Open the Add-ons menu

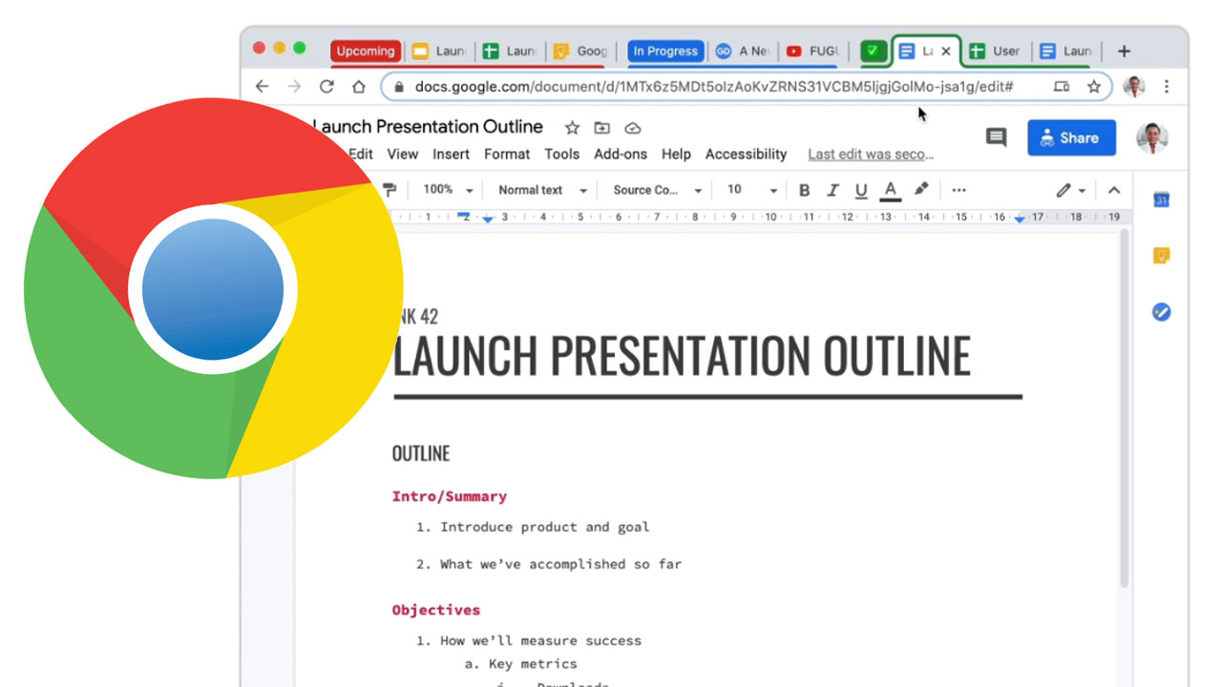click(x=621, y=154)
